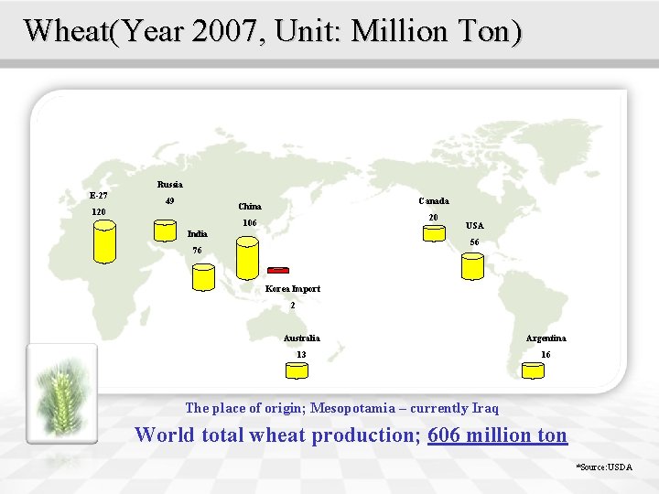Click the 'Australia' label
The image size is (659, 494).
pyautogui.click(x=302, y=338)
